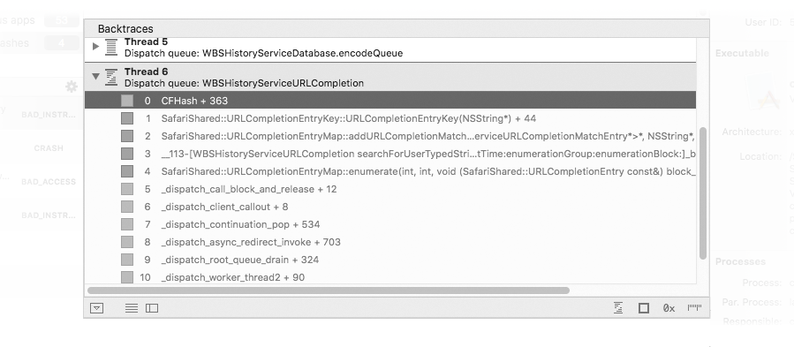794x347 pixels.
Task: Toggle hexadecimal 0x address display
Action: [669, 308]
